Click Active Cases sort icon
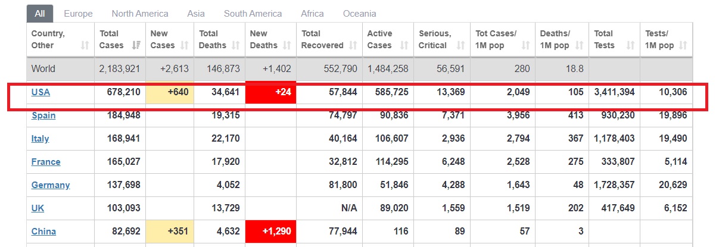Screen dimensions: 716x247 click(404, 46)
